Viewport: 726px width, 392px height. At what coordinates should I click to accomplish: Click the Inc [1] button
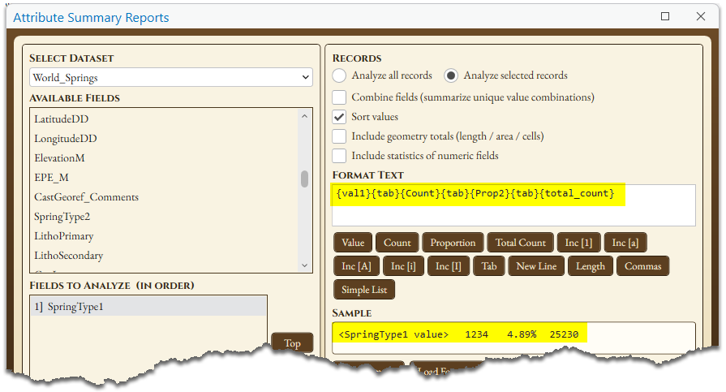[x=578, y=243]
